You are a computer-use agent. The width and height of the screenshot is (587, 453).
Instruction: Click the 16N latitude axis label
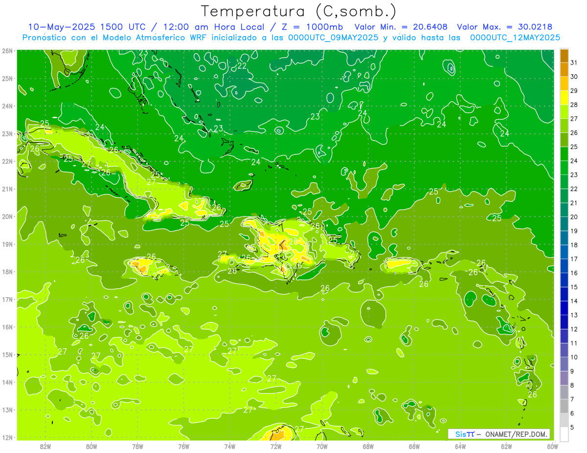(8, 327)
